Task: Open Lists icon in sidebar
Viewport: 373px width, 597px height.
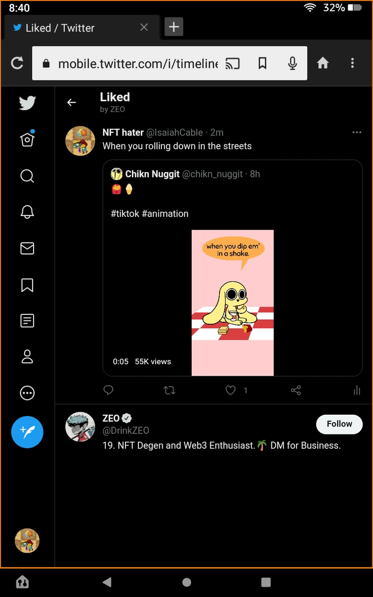Action: [27, 321]
